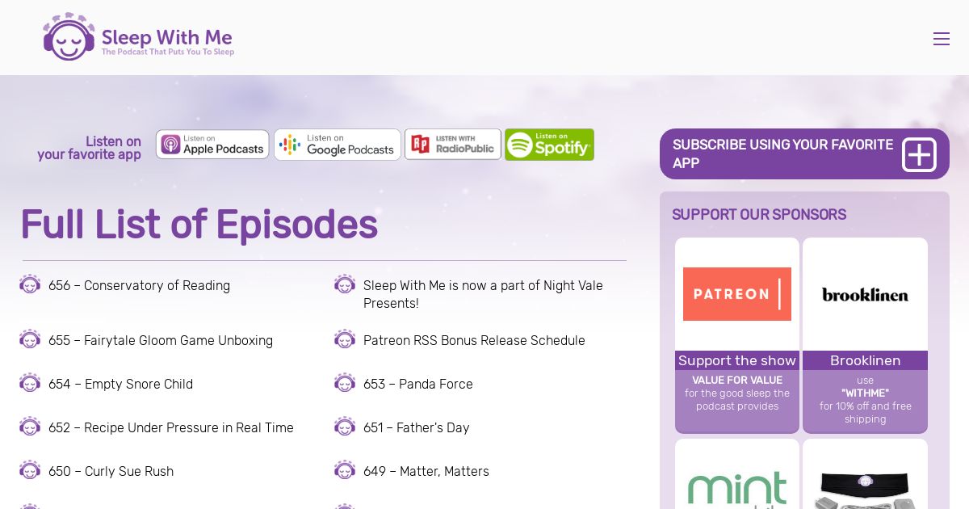This screenshot has width=969, height=509.
Task: Click face icon beside 655 episode
Action: [x=30, y=339]
